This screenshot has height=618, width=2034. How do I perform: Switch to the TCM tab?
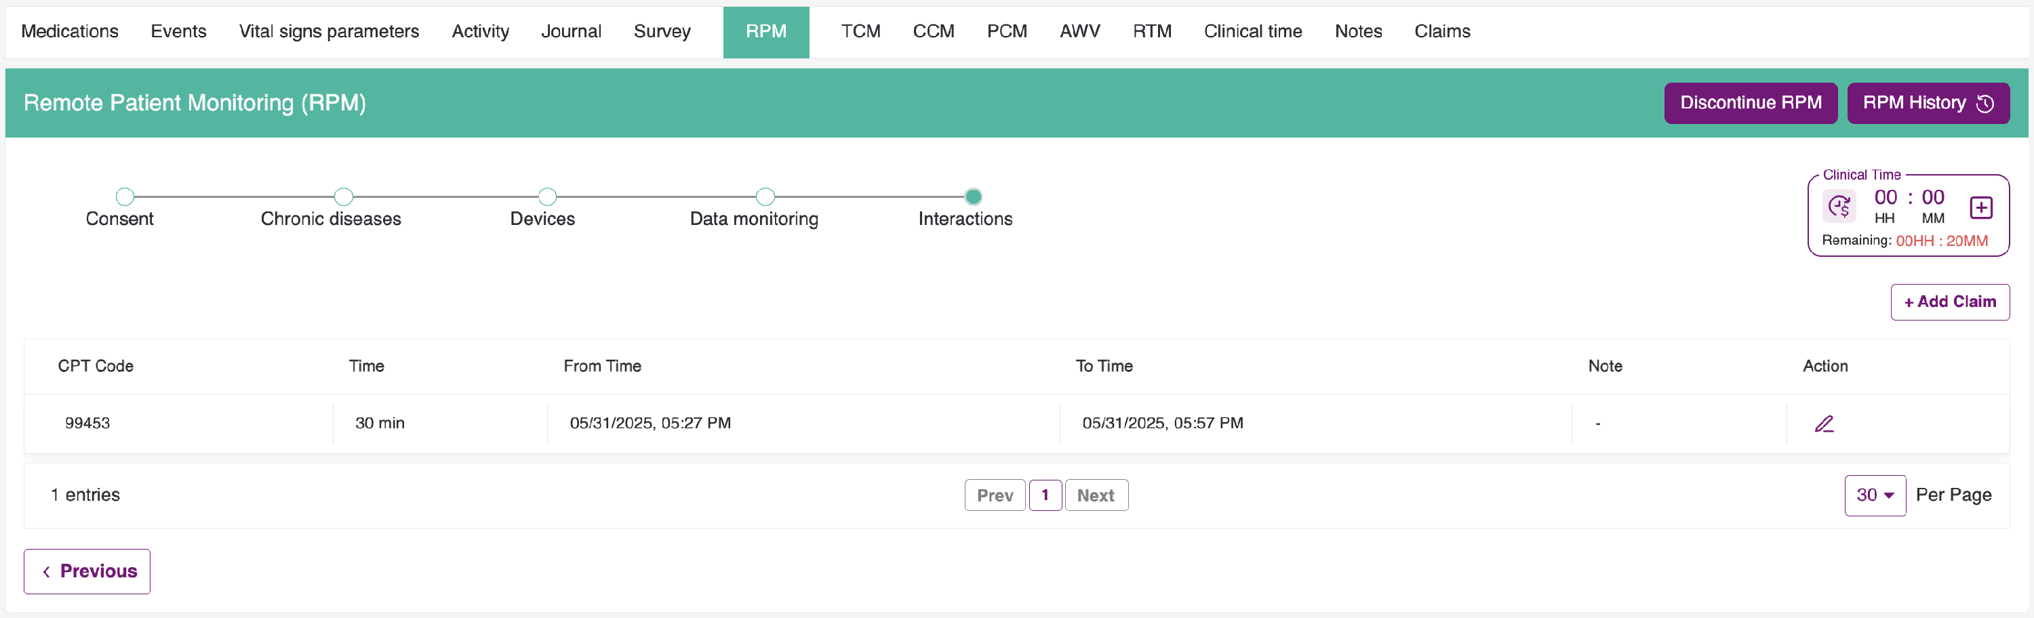click(860, 32)
